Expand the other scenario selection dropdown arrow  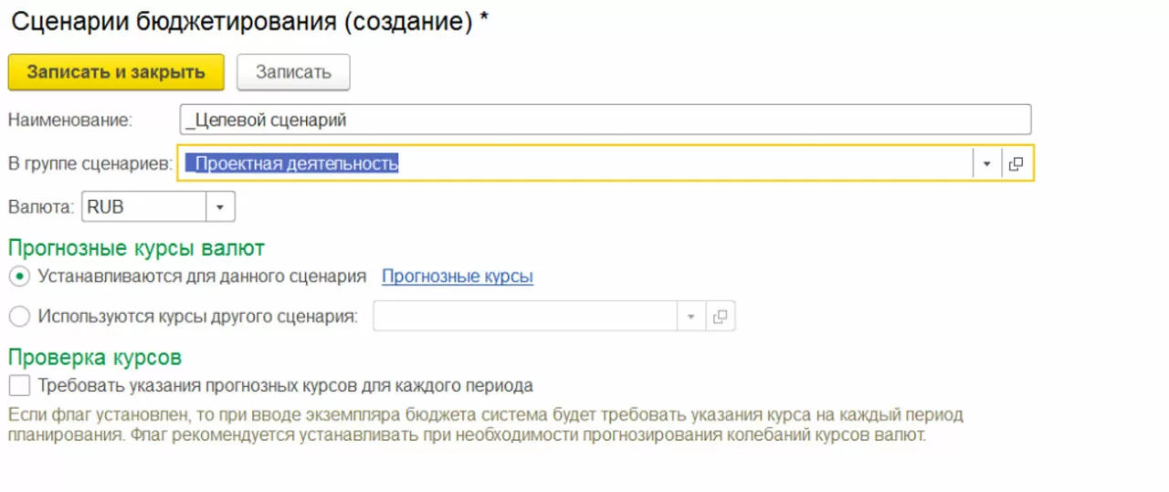point(690,317)
